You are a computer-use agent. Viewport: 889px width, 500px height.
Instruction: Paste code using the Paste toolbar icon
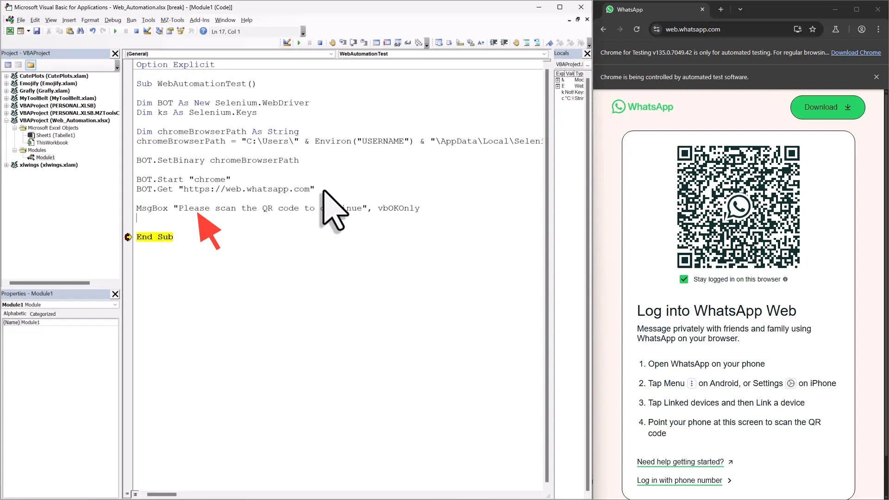click(x=70, y=31)
